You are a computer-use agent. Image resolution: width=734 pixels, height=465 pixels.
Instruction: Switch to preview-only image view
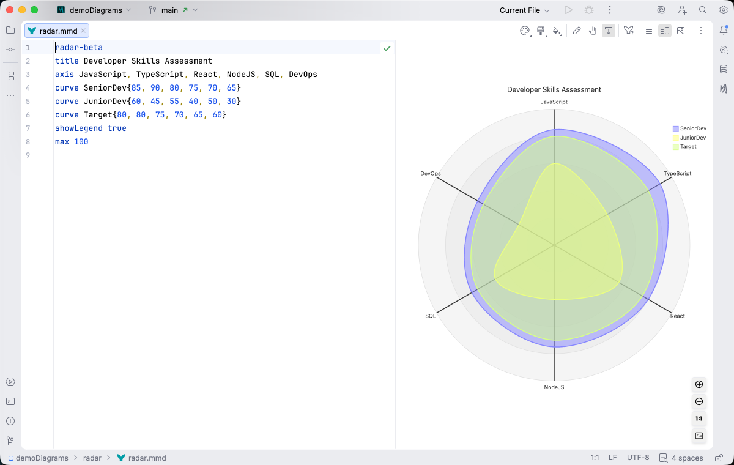[x=681, y=31]
